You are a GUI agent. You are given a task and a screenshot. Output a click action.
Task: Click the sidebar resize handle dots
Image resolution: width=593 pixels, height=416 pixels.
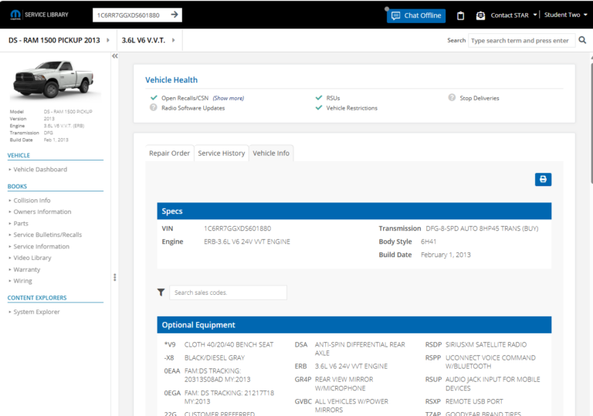(x=114, y=277)
